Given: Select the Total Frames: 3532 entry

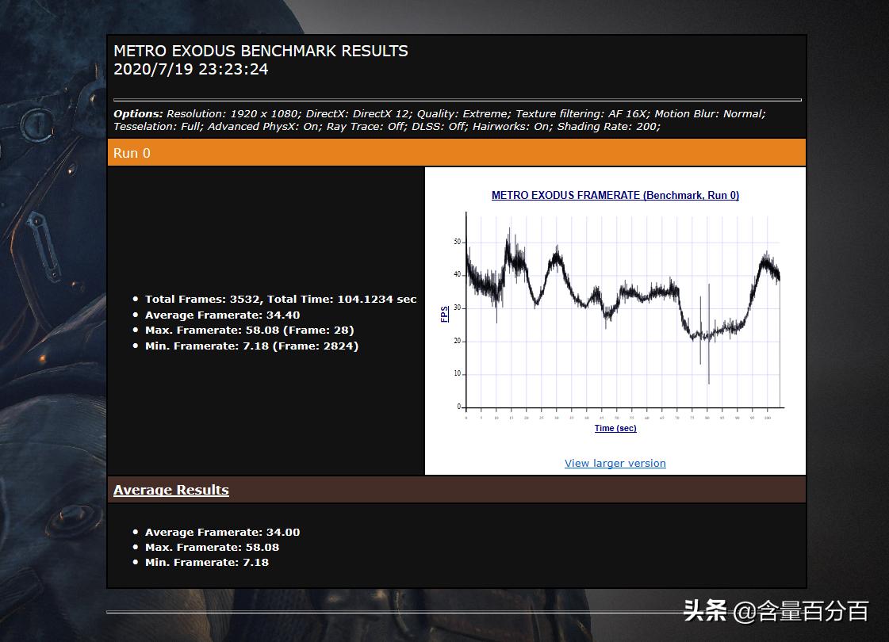Looking at the screenshot, I should (x=280, y=299).
